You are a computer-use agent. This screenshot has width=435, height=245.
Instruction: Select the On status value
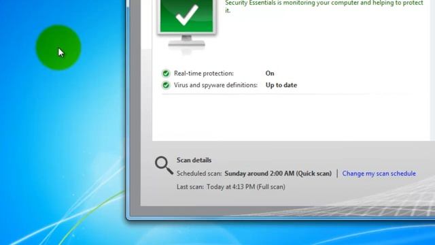[270, 73]
